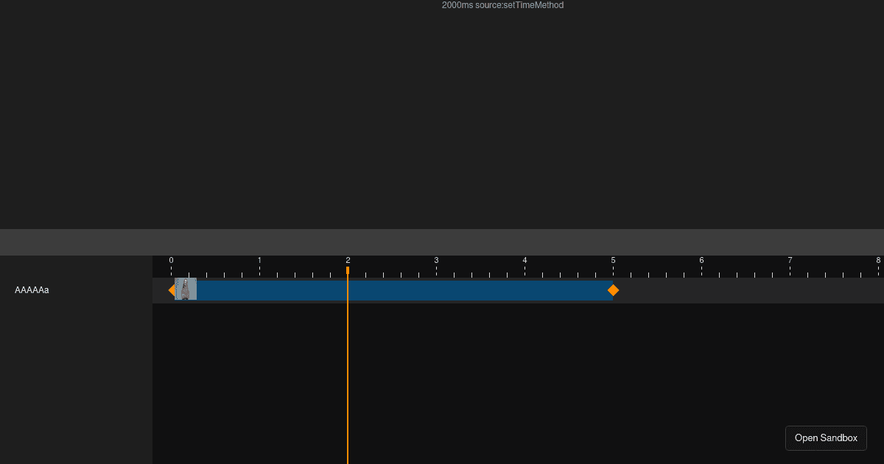Click the 3 mark on the ruler

tap(436, 260)
